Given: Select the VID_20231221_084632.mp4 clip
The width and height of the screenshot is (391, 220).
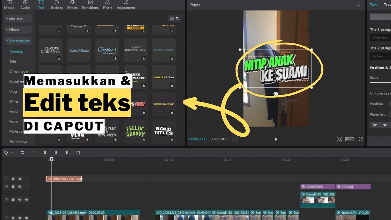Looking at the screenshot, I should (x=93, y=215).
